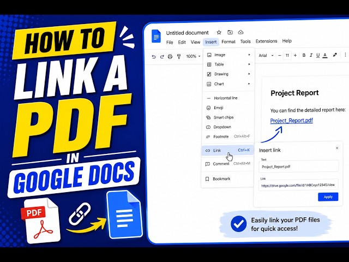The width and height of the screenshot is (349, 262).
Task: Open the three-dot more options menu
Action: 345,55
